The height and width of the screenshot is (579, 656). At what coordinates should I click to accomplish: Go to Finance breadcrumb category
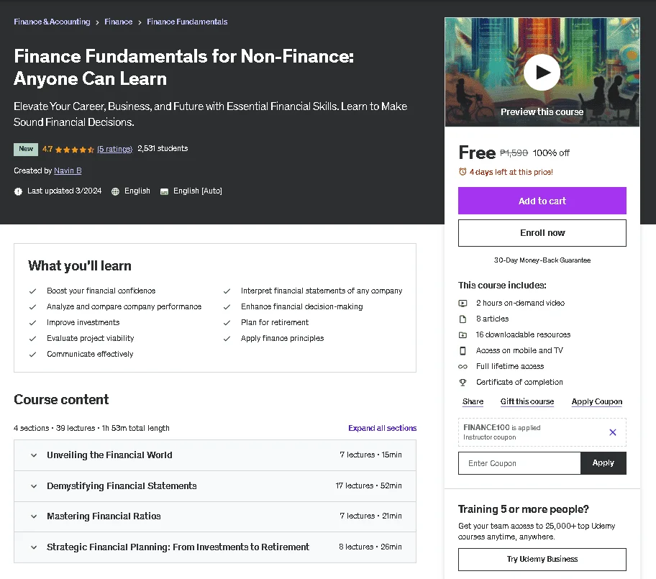point(119,22)
